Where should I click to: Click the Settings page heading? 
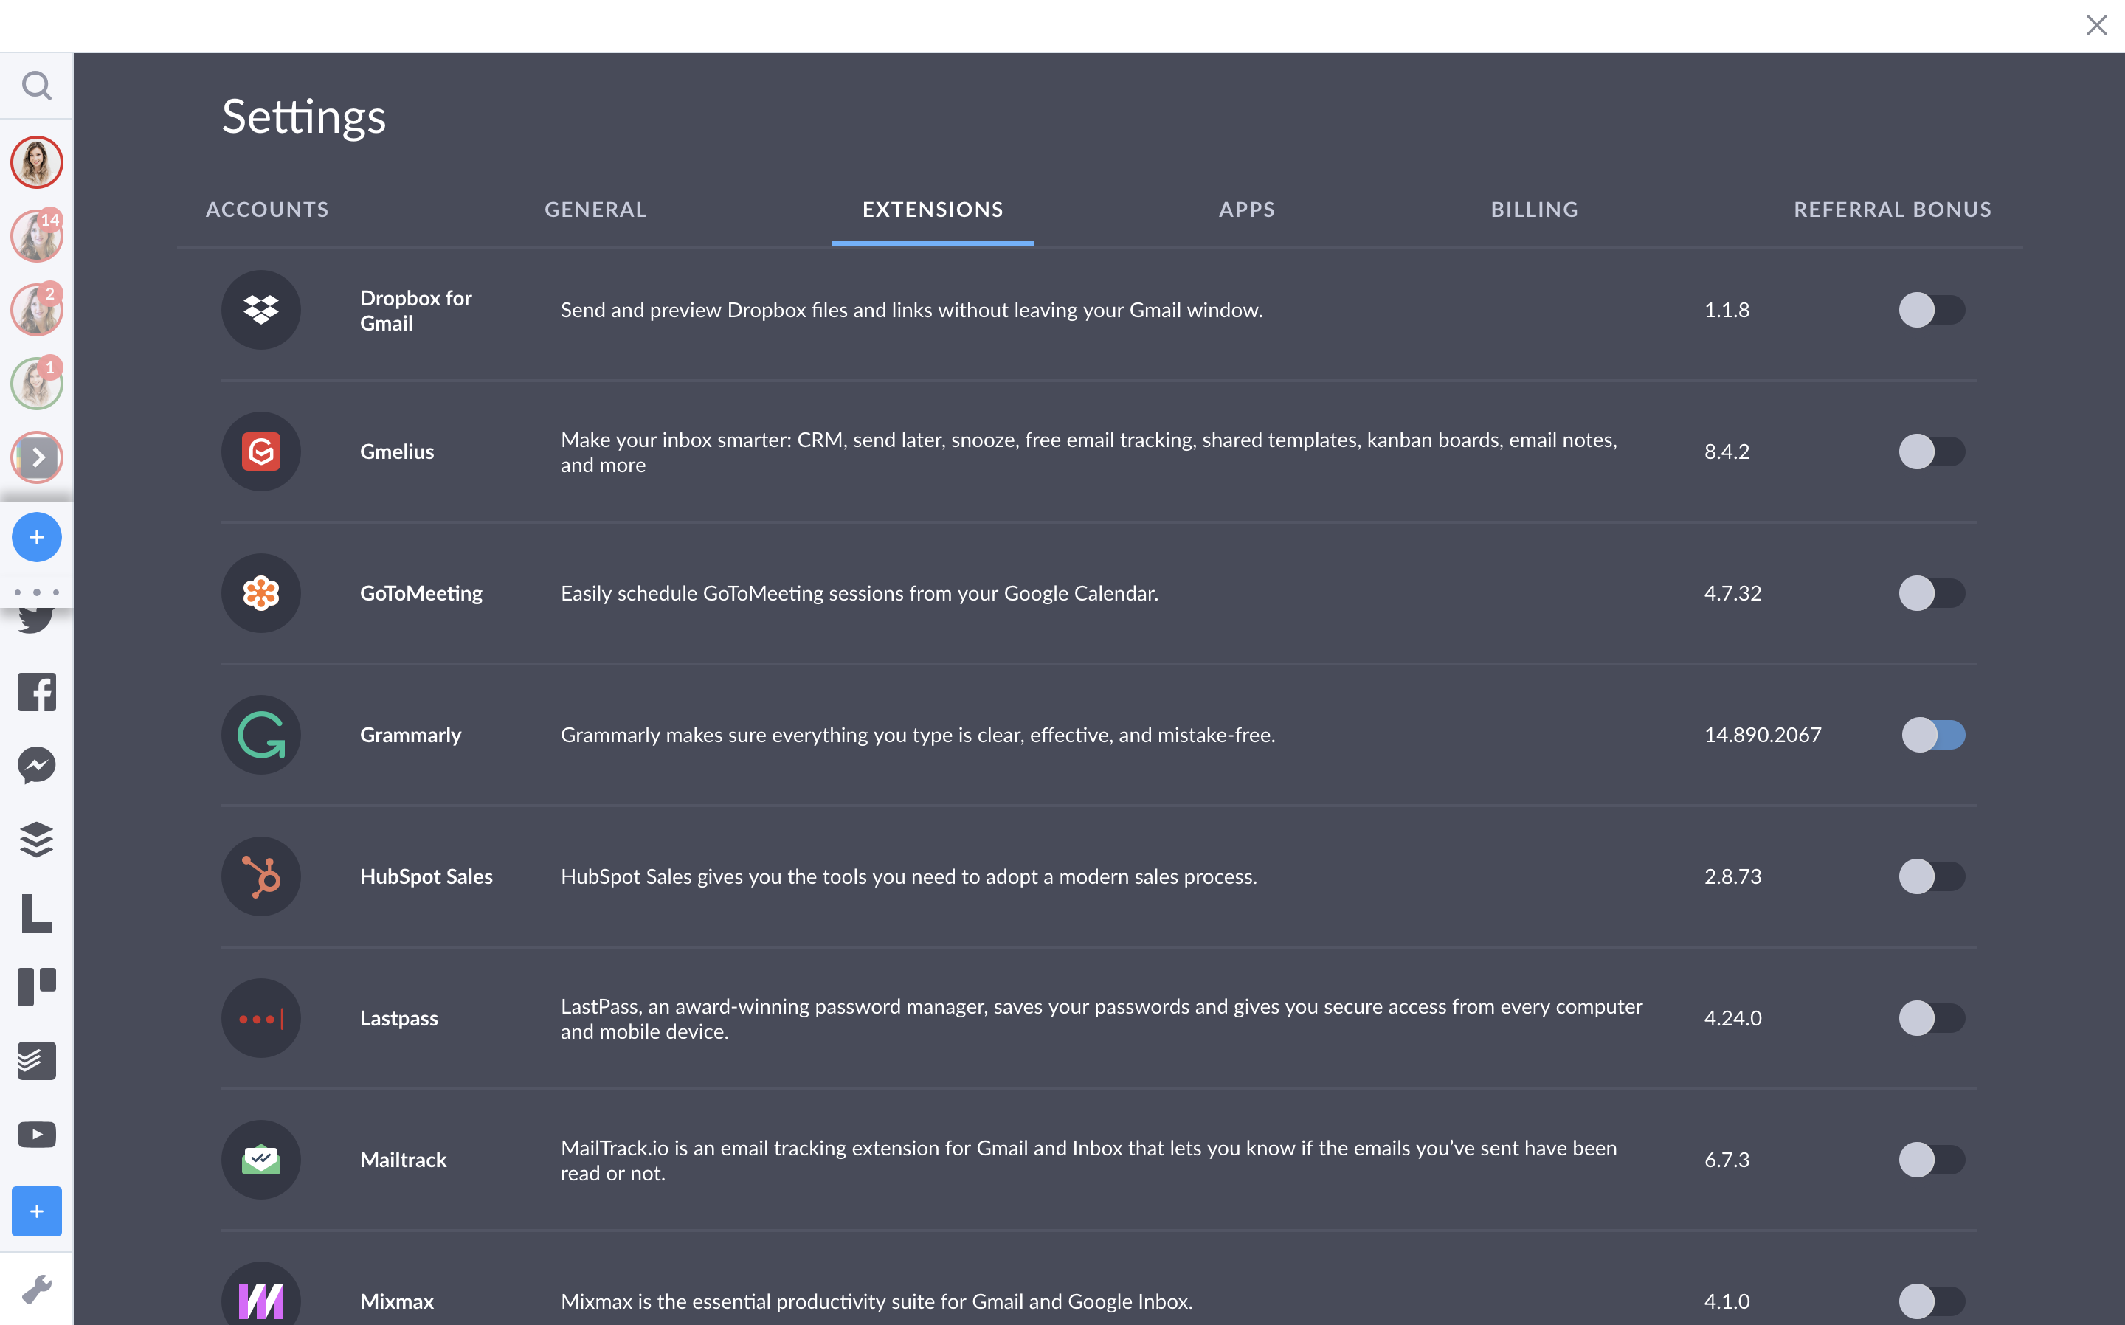(303, 117)
